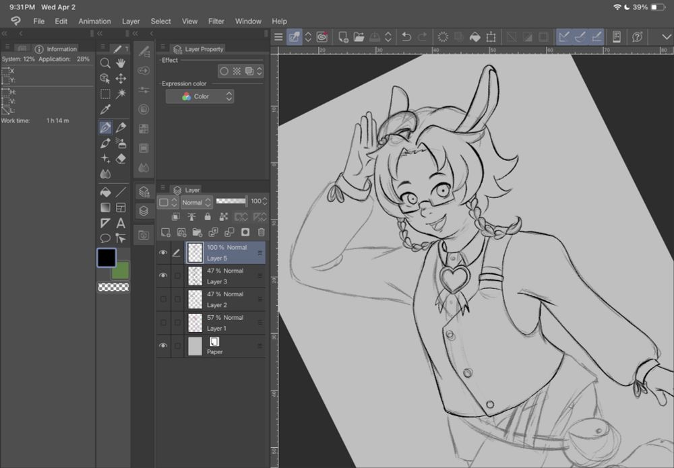Image resolution: width=674 pixels, height=468 pixels.
Task: Open the save options arrows in command bar
Action: tap(388, 37)
